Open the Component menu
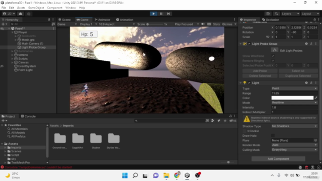The width and height of the screenshot is (322, 181). coord(55,8)
